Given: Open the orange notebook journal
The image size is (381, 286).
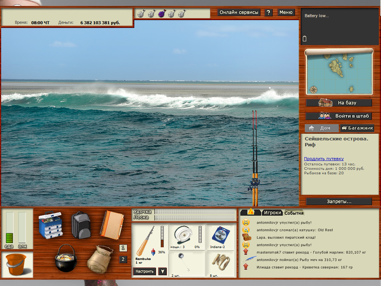Looking at the screenshot, I should 112,225.
